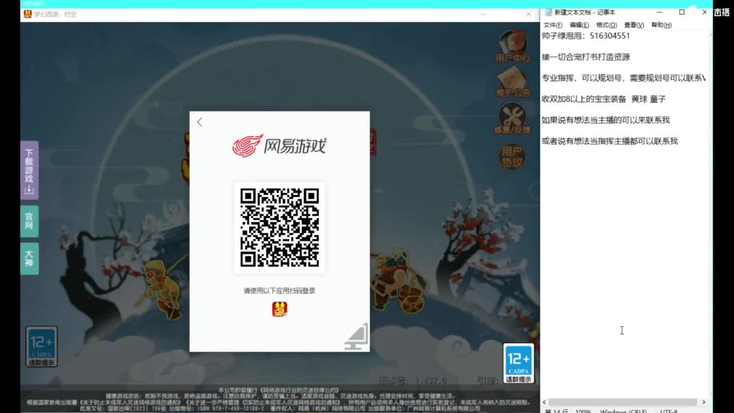
Task: Click the Notepad left scroll arrow
Action: click(x=545, y=402)
